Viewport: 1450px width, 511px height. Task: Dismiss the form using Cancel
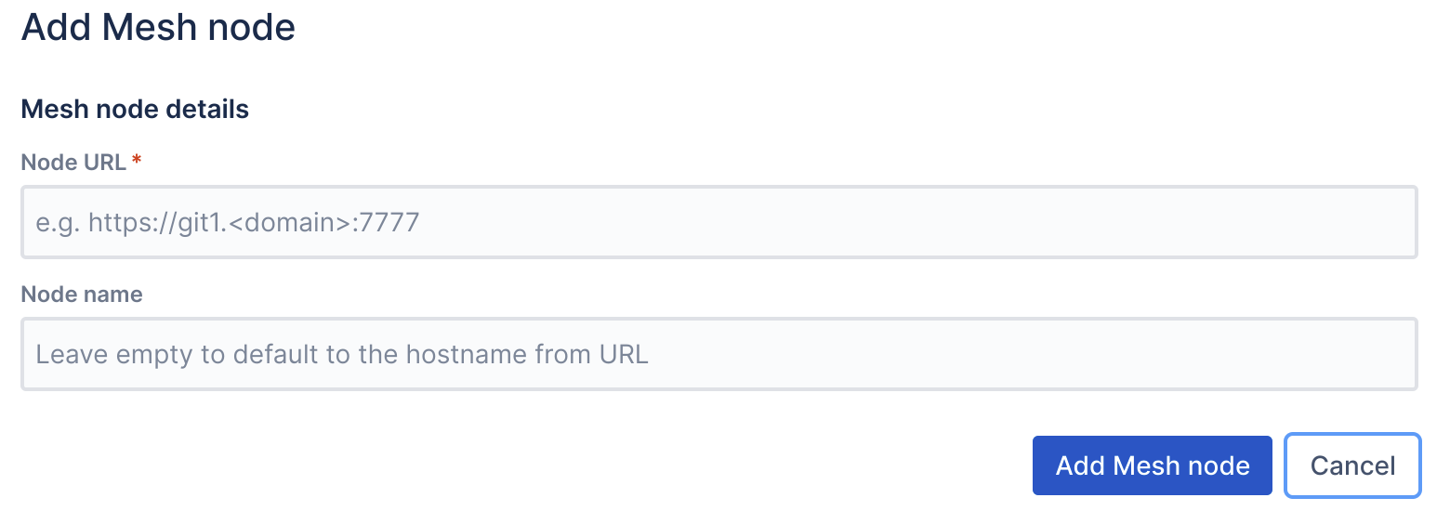(x=1352, y=465)
